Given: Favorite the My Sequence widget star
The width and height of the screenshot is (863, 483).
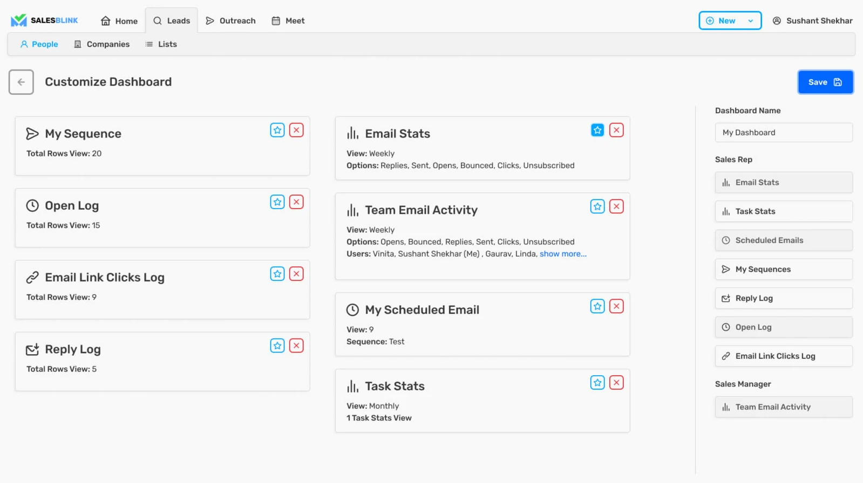Looking at the screenshot, I should [277, 130].
